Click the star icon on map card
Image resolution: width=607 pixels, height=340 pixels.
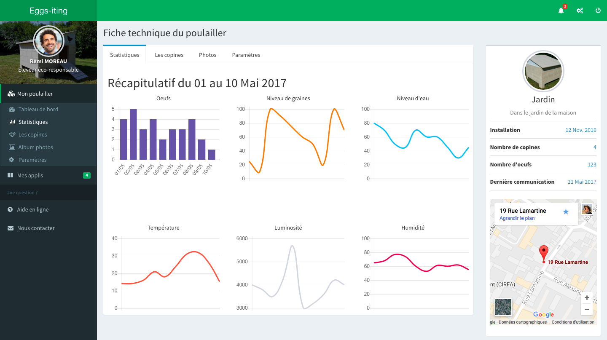click(566, 211)
